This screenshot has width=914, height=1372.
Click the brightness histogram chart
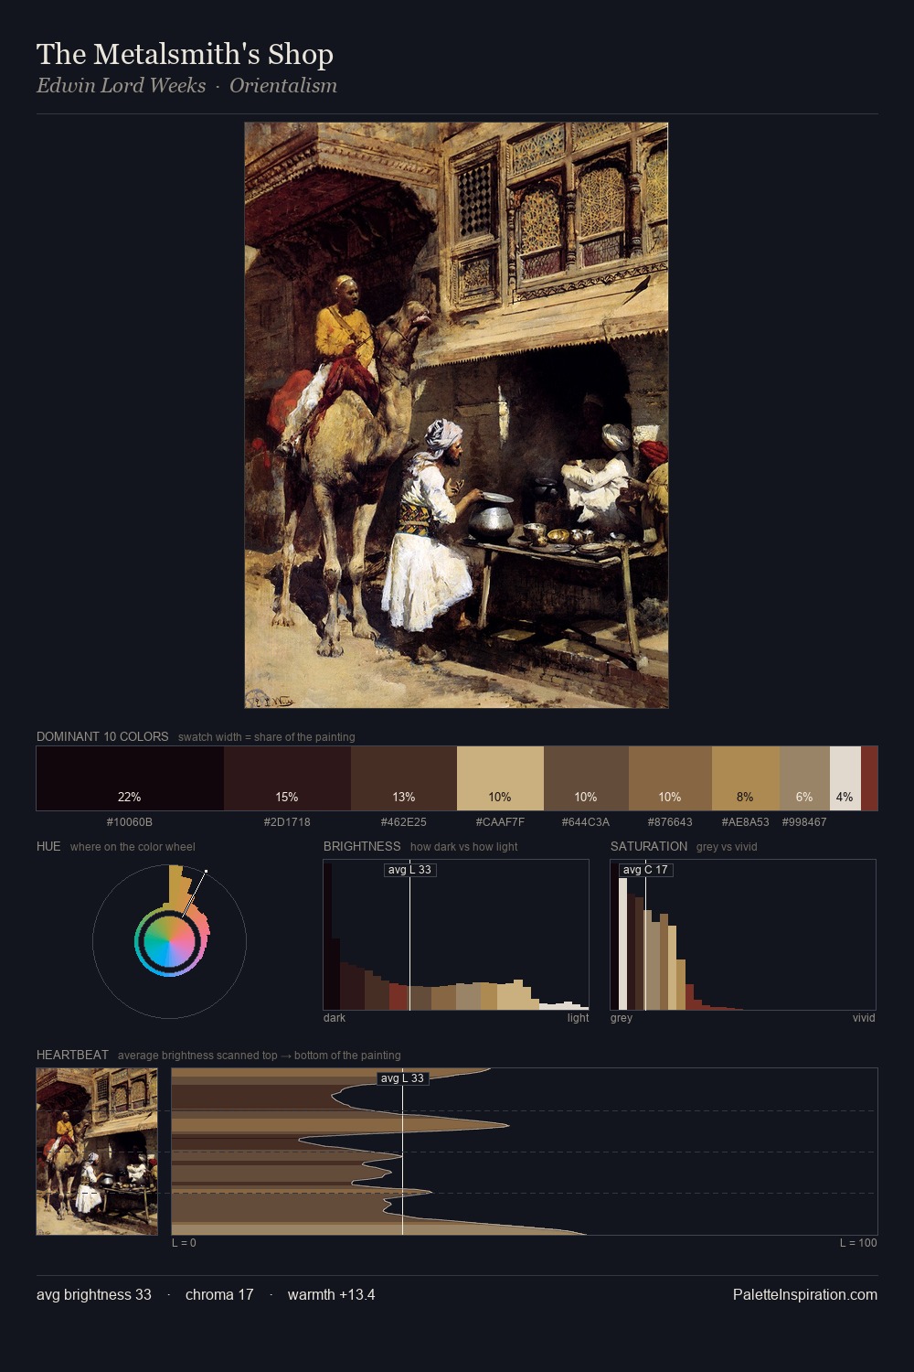pos(456,935)
